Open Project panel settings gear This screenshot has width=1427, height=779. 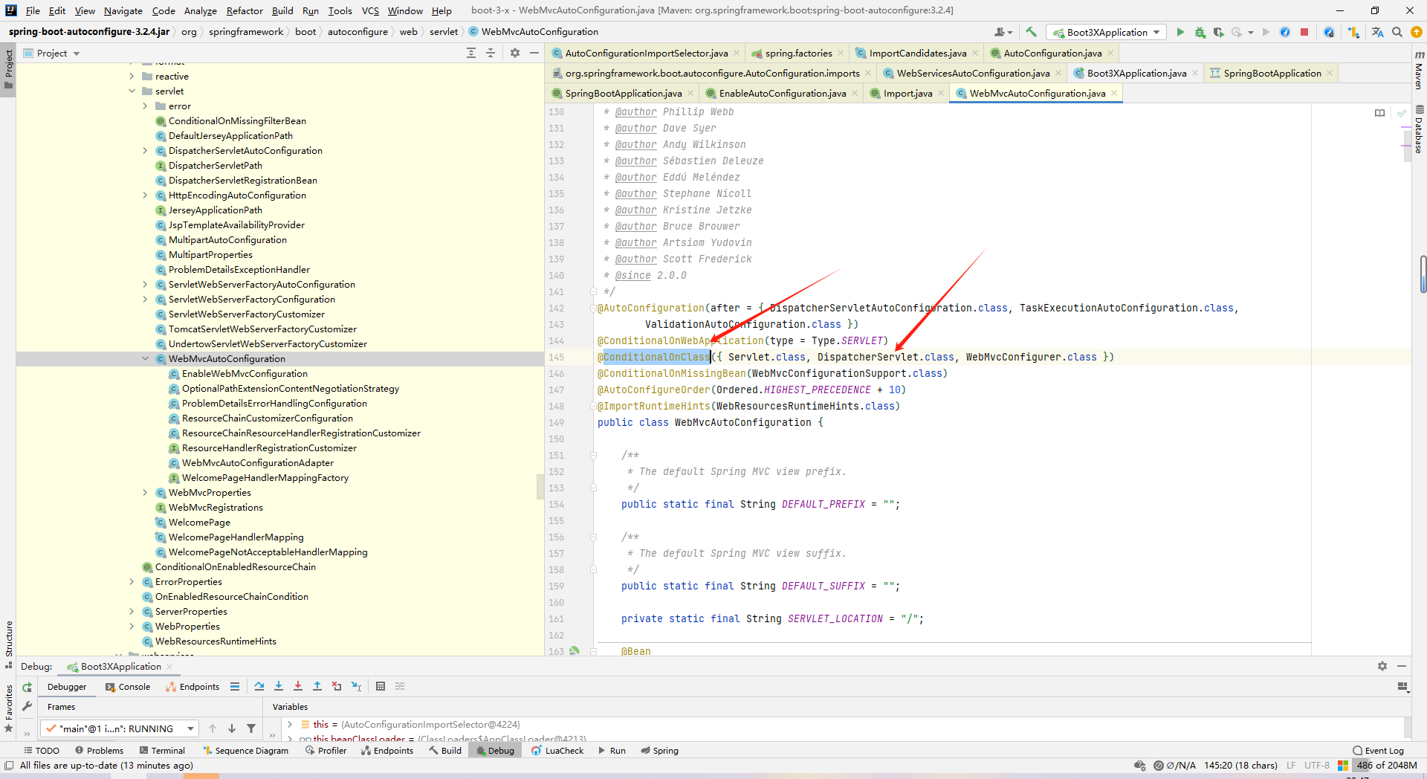[515, 53]
